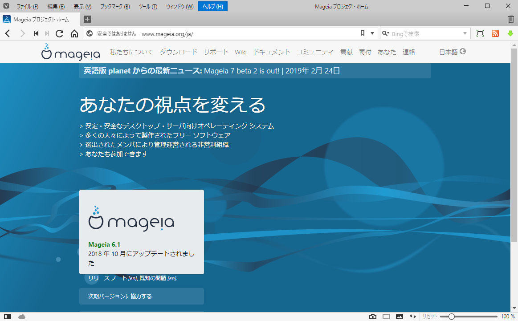Open サポート nav link
The image size is (518, 321).
point(216,52)
